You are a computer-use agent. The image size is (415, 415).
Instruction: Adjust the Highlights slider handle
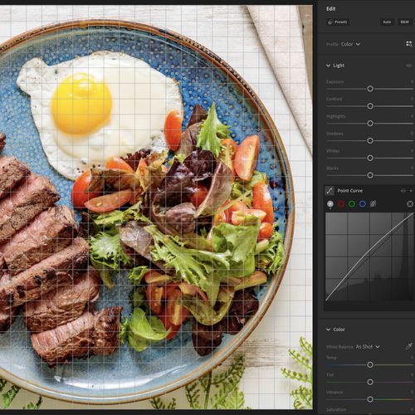(x=370, y=124)
